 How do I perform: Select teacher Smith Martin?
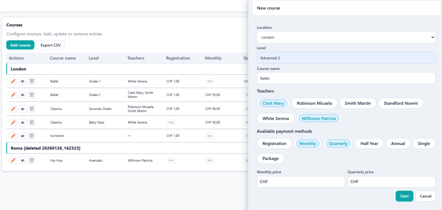click(x=358, y=103)
